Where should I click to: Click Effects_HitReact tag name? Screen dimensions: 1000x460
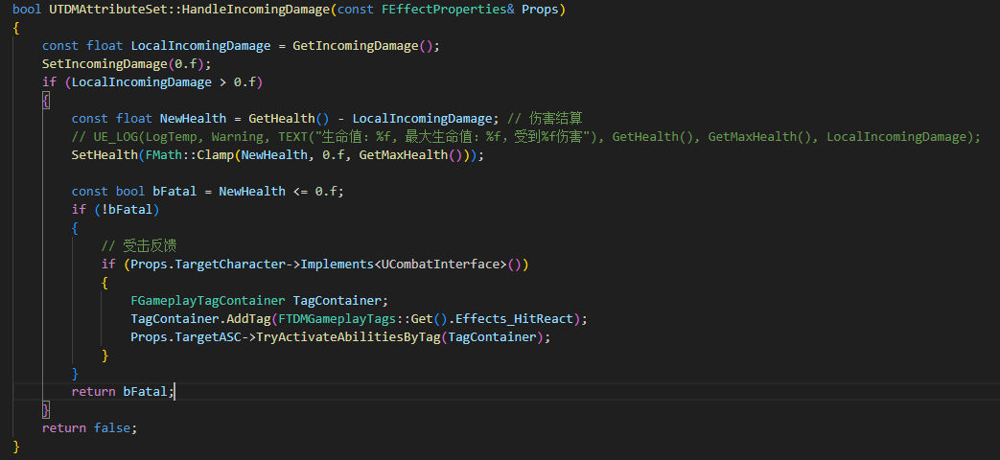tap(514, 318)
